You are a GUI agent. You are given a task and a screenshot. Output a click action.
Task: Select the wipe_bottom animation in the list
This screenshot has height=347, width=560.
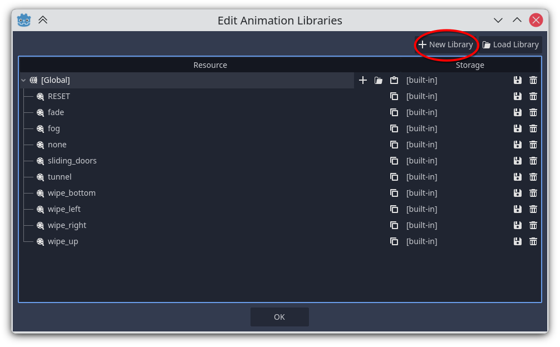tap(71, 192)
